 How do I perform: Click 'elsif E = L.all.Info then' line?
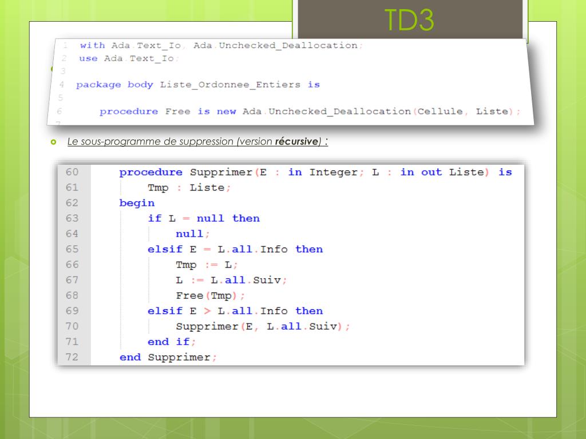[235, 249]
